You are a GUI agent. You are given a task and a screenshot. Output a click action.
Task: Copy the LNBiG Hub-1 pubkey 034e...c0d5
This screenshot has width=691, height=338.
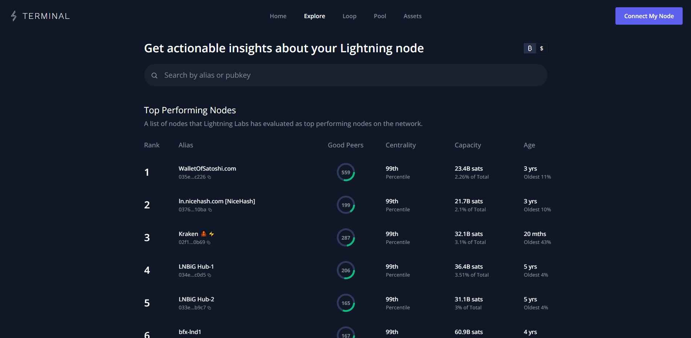[x=209, y=275]
